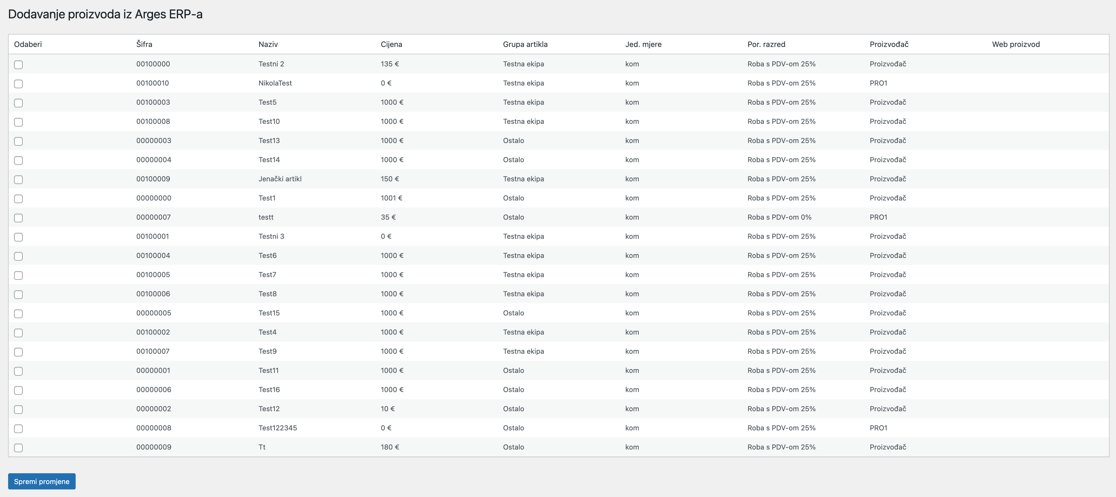The width and height of the screenshot is (1116, 497).
Task: Click the Web proizvod column header
Action: point(1016,44)
